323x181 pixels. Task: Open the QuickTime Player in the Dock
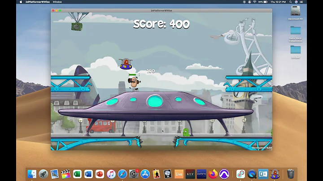(x=252, y=174)
